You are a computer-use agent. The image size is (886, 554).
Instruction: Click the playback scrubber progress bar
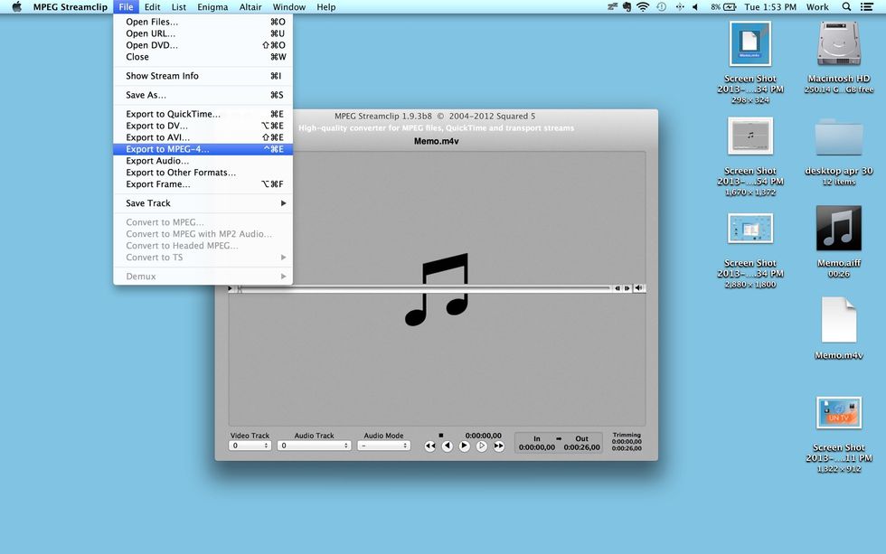424,288
